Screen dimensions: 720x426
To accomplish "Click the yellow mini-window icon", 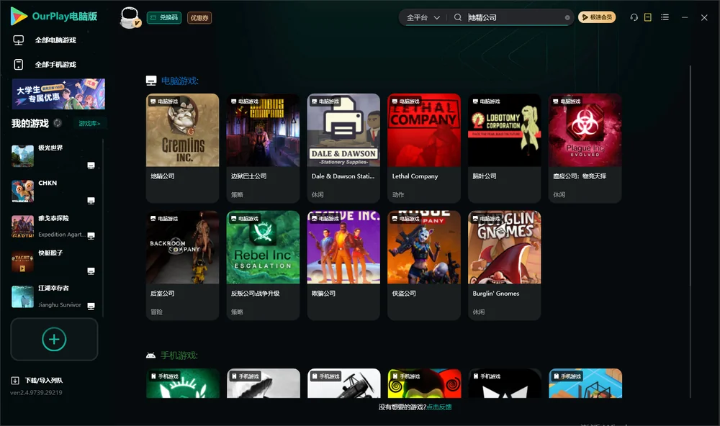I will tap(648, 17).
